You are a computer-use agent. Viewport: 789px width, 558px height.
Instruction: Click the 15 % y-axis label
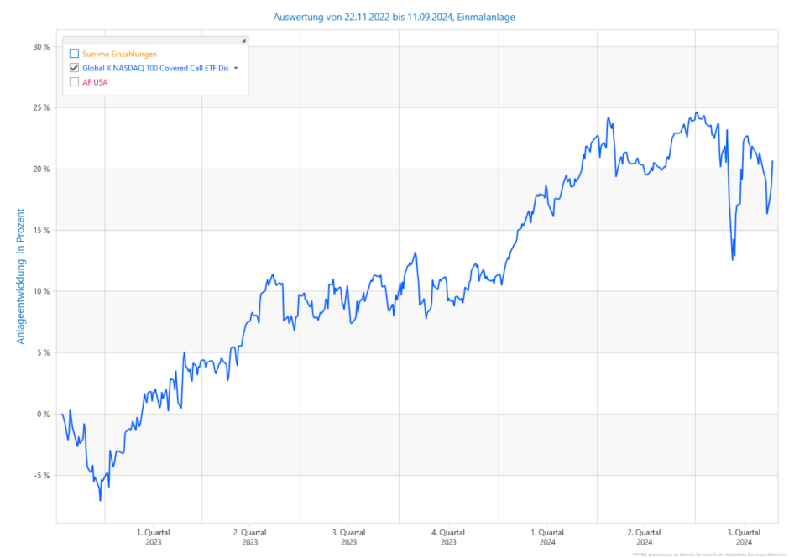click(41, 230)
